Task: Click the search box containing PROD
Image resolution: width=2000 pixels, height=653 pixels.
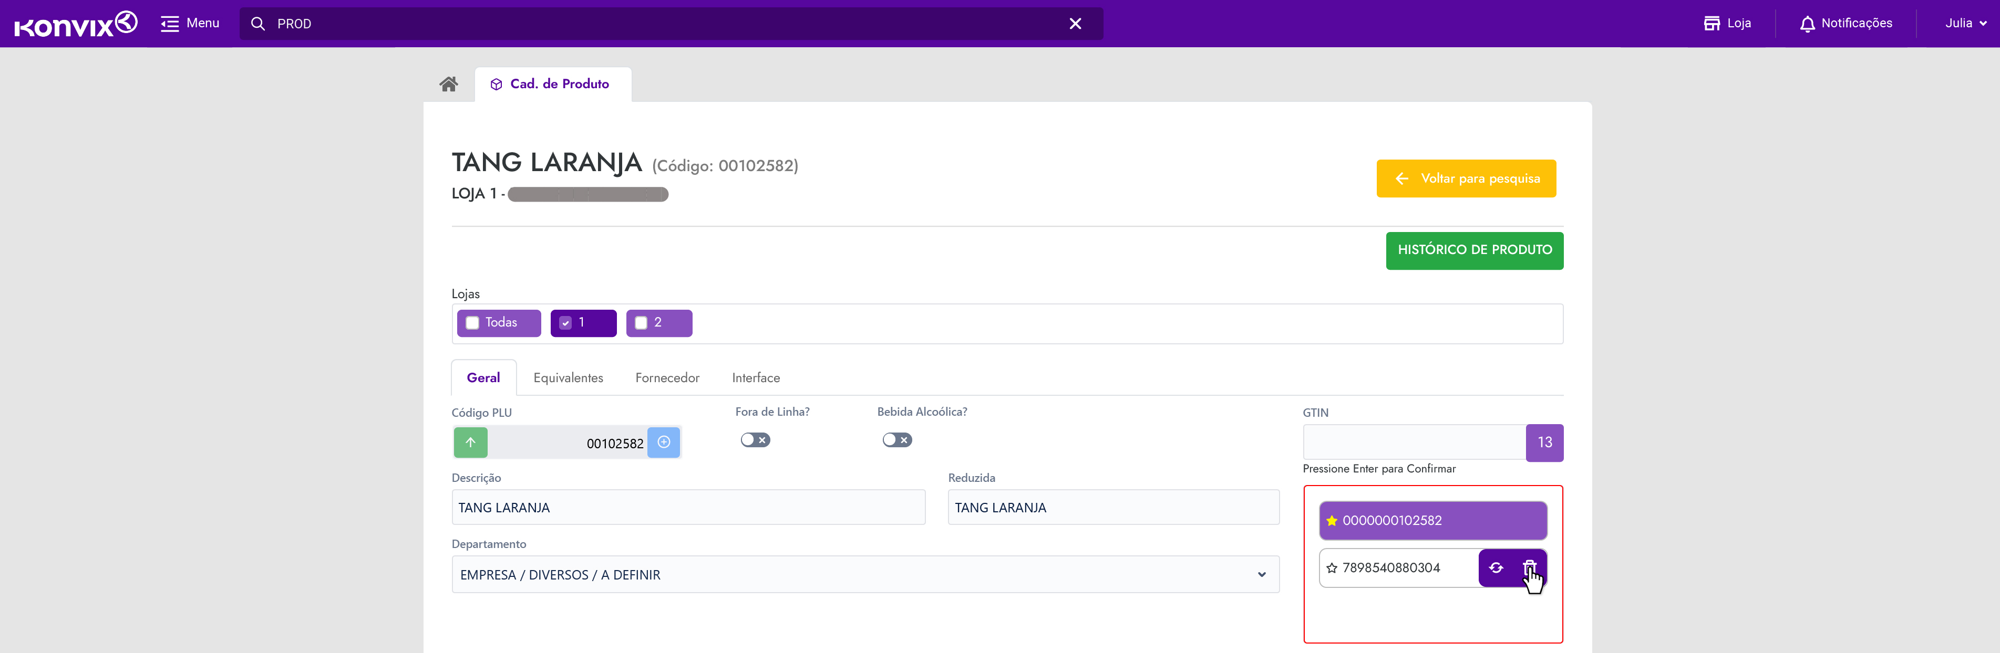Action: 671,24
